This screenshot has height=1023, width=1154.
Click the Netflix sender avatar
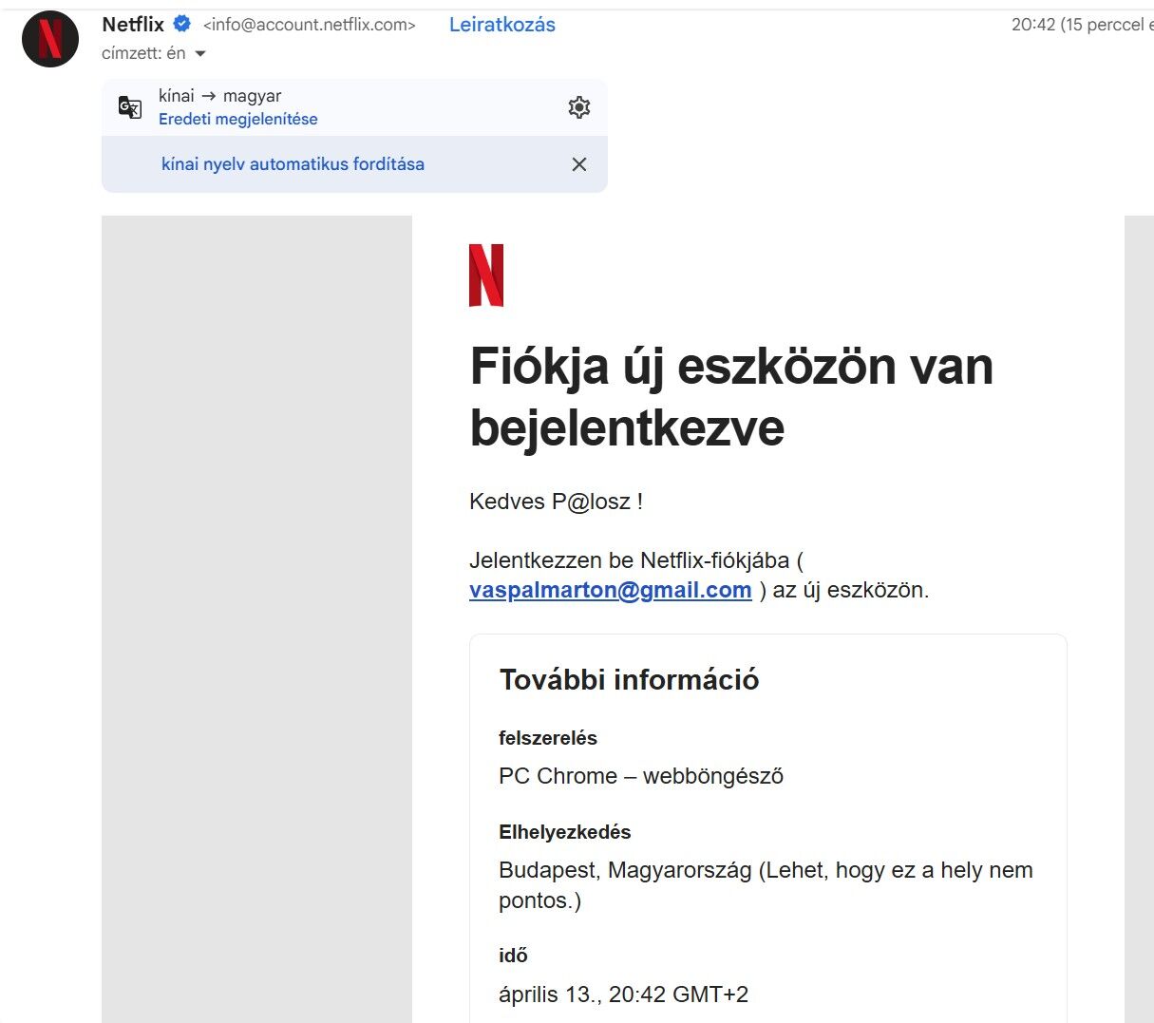[50, 39]
